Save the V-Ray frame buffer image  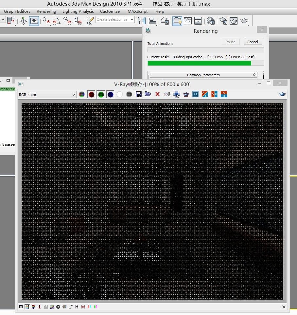[x=139, y=94]
